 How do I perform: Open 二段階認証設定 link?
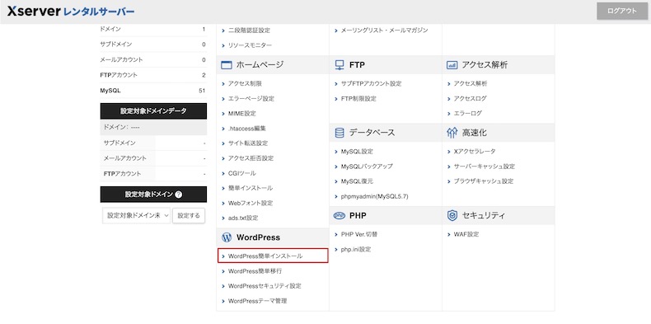tap(249, 31)
